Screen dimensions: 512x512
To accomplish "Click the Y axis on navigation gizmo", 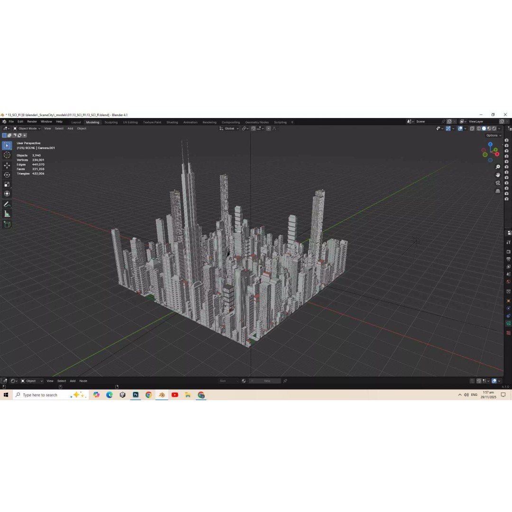I will click(x=496, y=149).
